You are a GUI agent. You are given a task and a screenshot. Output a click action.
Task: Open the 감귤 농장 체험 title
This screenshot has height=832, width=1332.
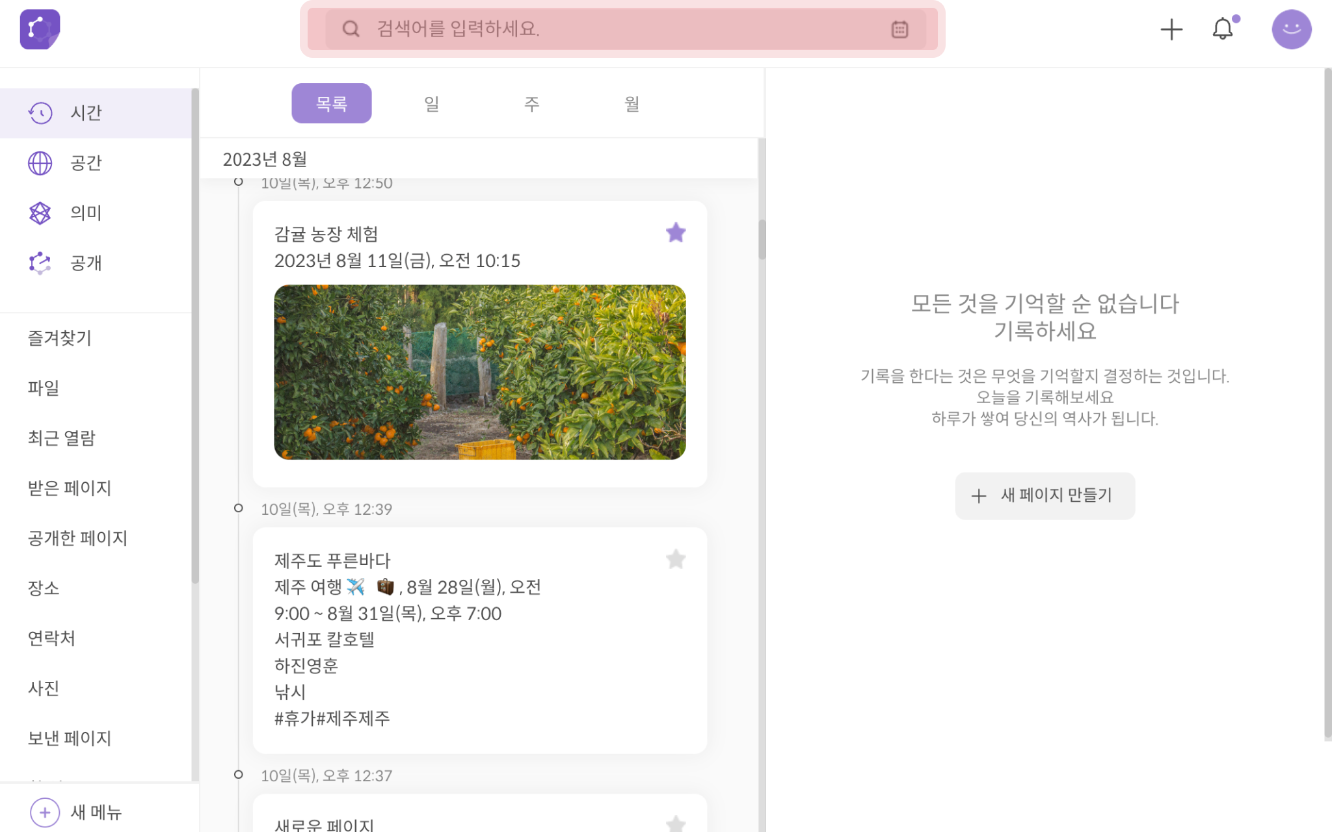tap(326, 234)
